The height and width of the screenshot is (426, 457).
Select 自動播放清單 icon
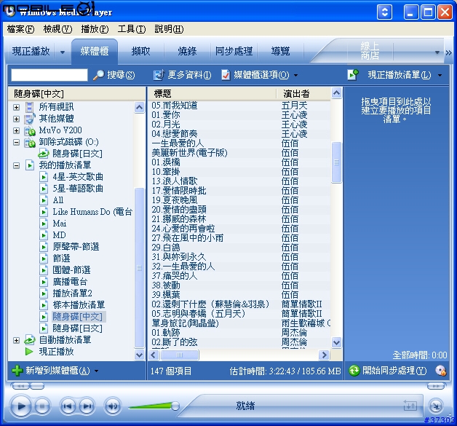point(29,339)
